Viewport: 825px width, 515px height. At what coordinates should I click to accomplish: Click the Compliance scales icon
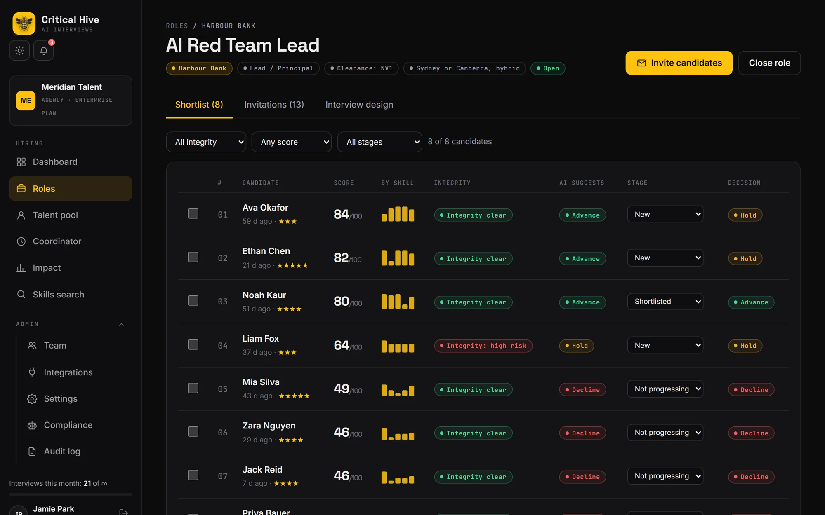click(x=32, y=425)
